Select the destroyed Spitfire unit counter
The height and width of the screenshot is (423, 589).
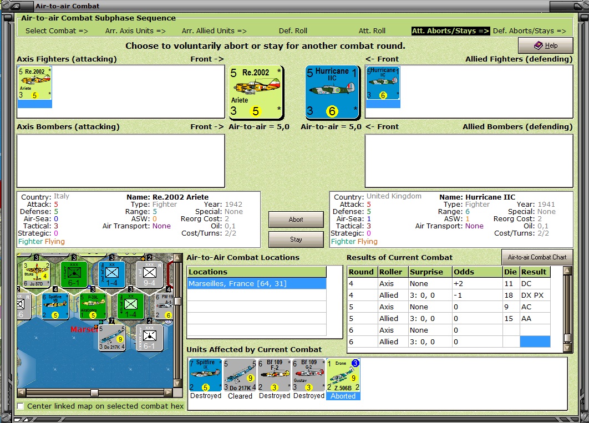coord(205,375)
